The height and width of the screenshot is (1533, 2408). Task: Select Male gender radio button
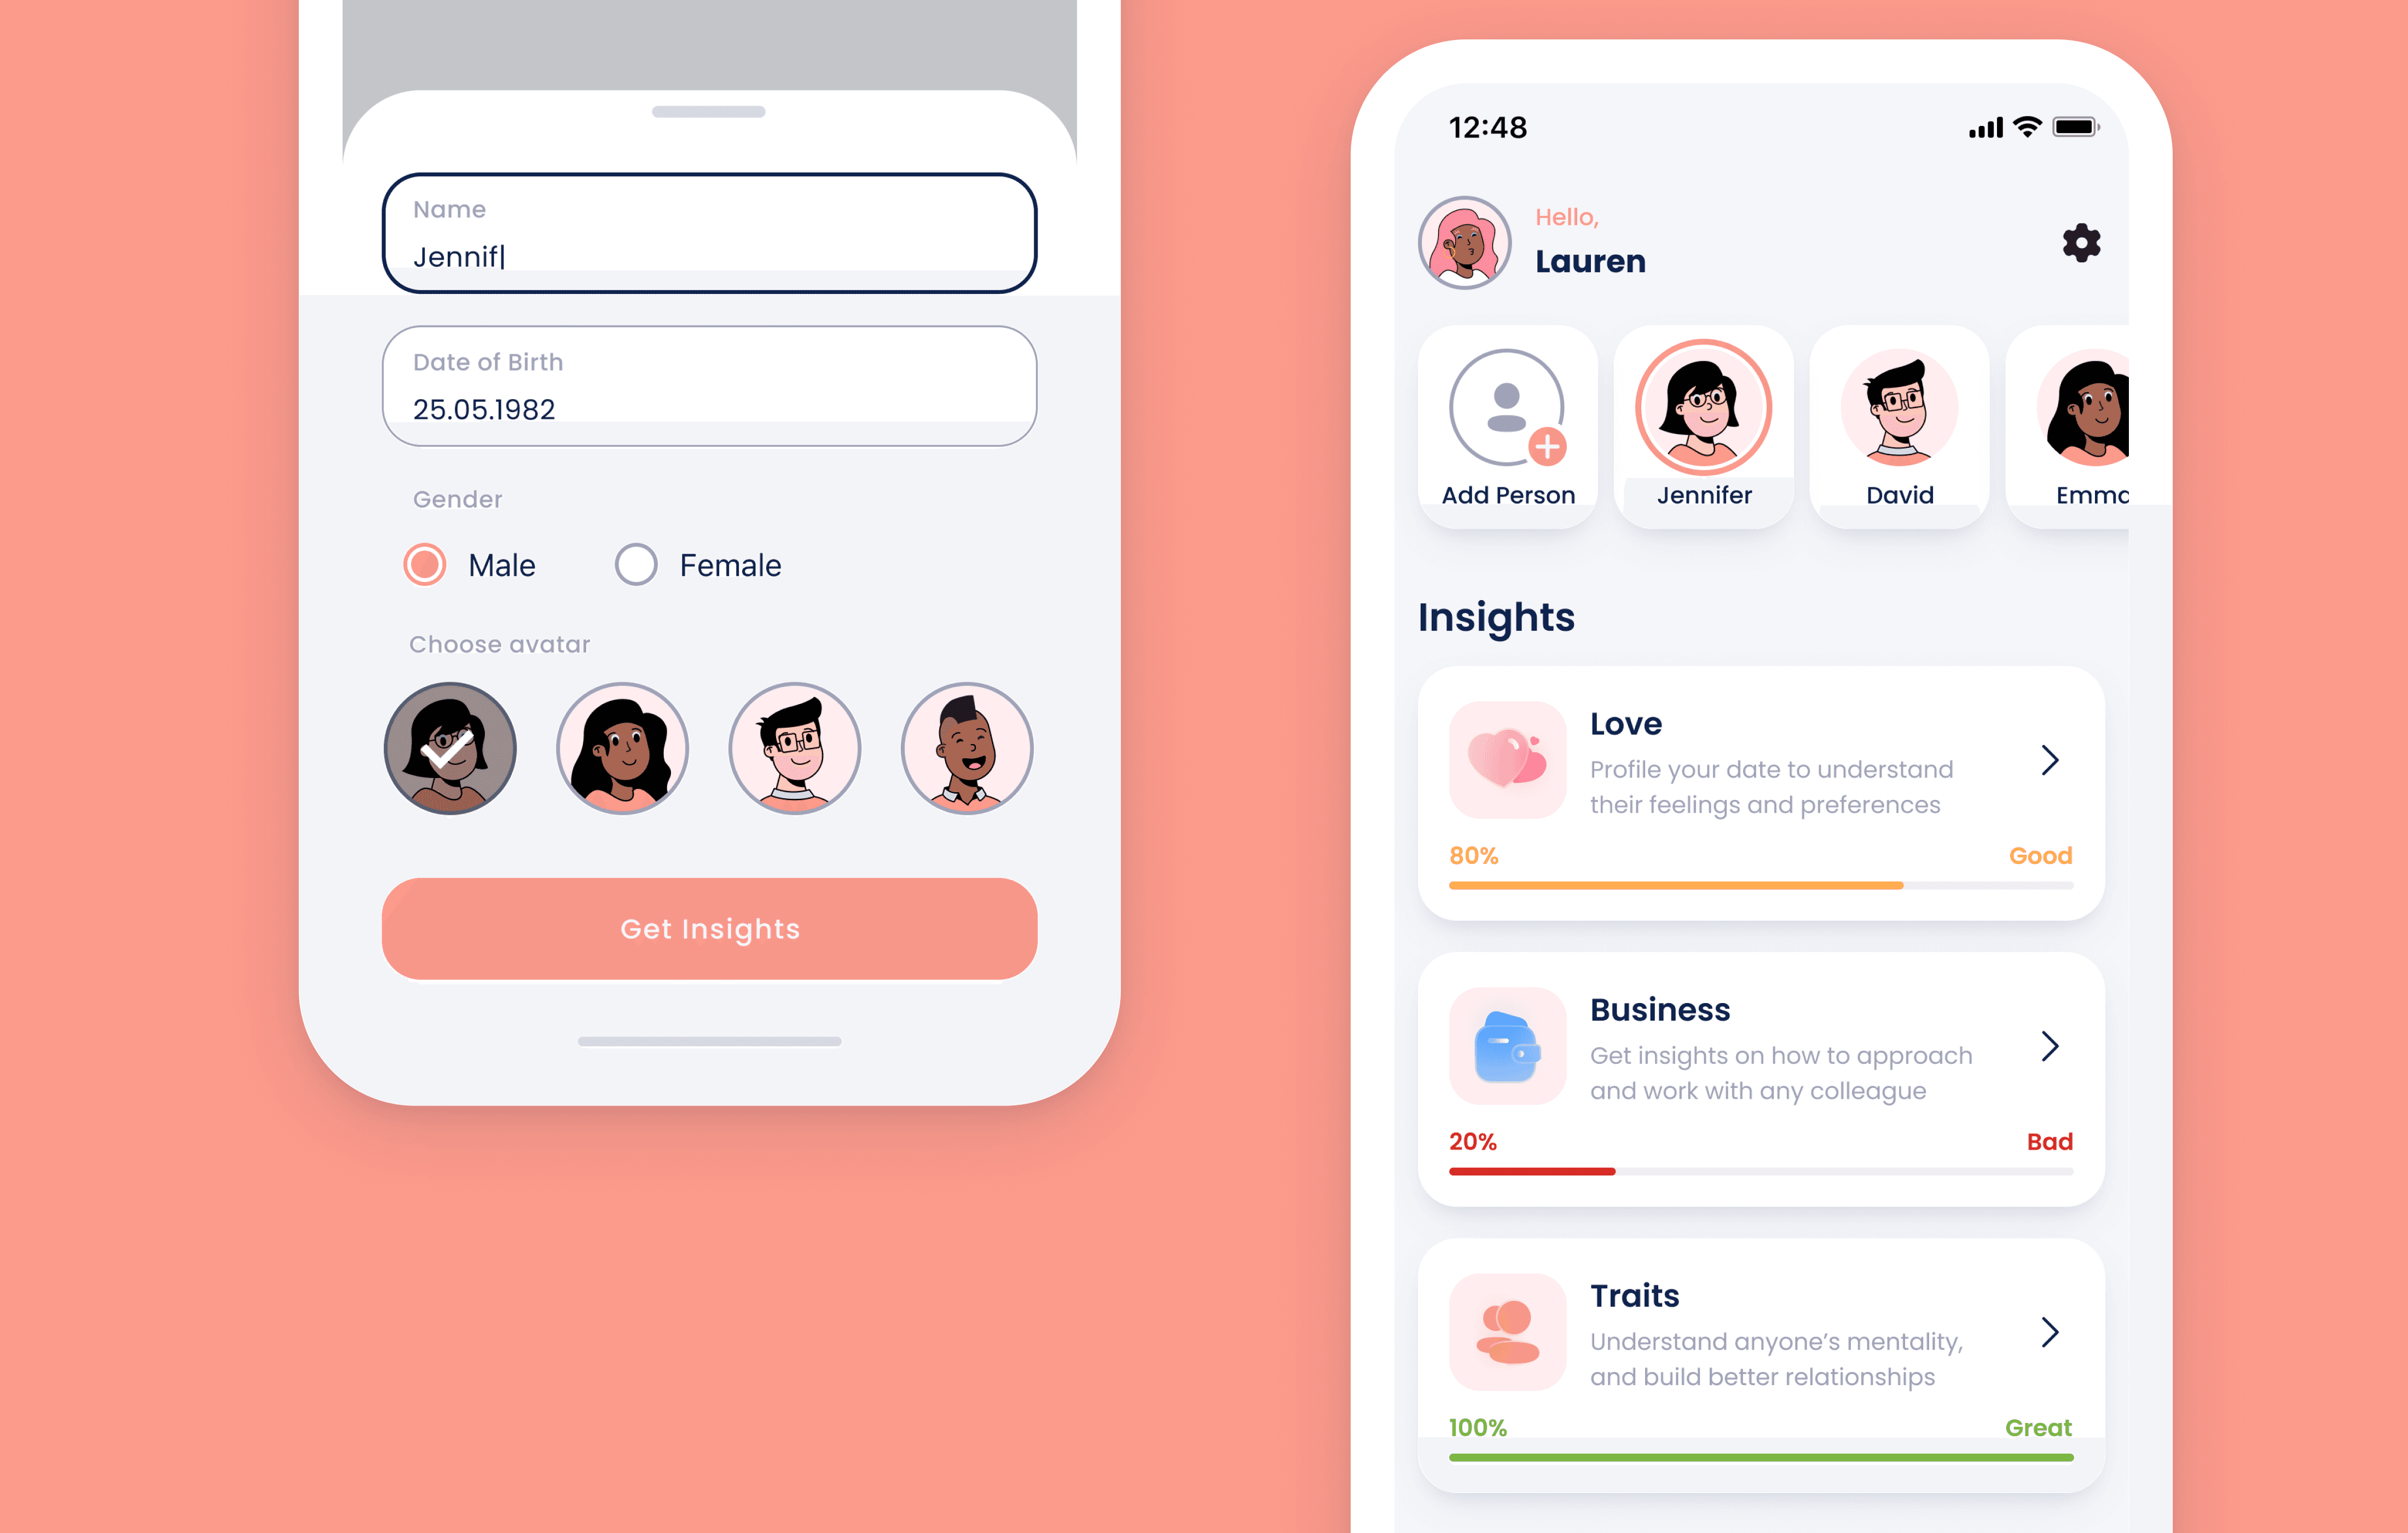pos(426,564)
